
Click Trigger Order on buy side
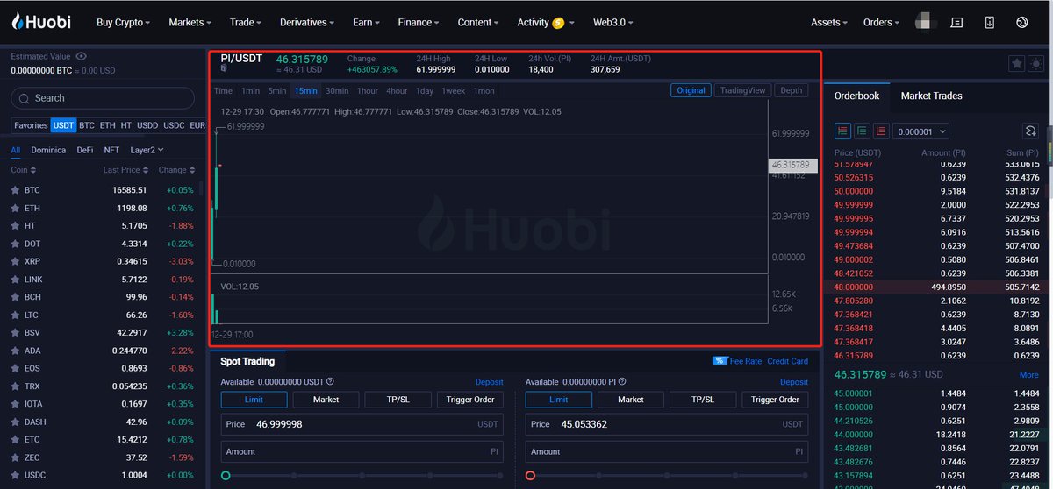click(x=471, y=400)
